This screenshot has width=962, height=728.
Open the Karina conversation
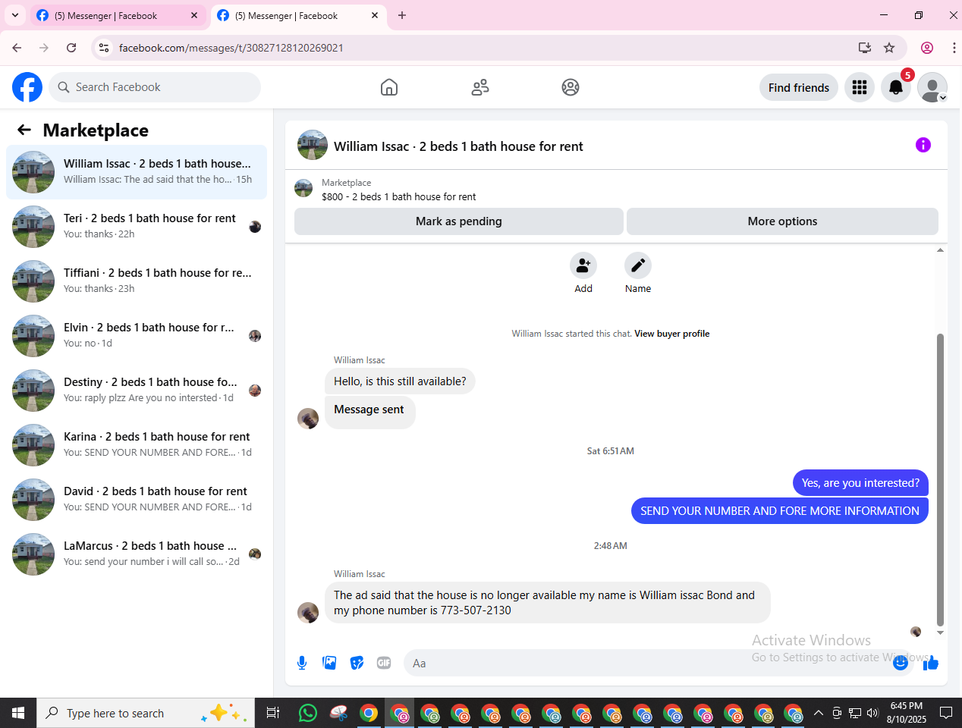(x=137, y=445)
